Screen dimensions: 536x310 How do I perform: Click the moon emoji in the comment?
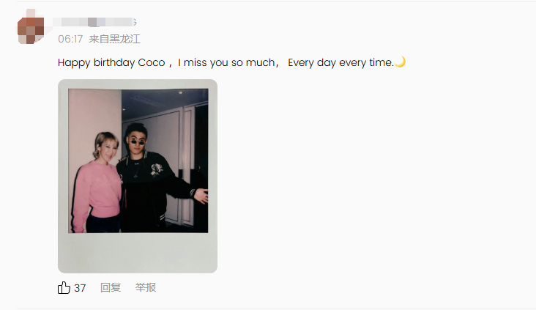coord(400,62)
